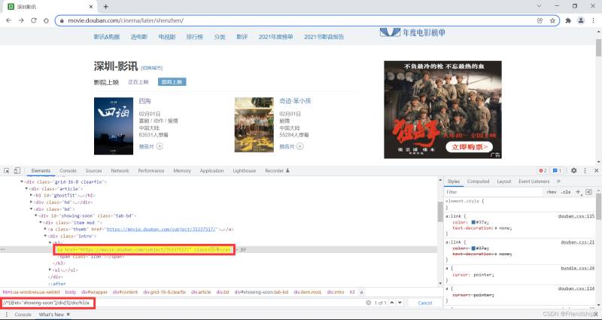Open DevTools customize three-dot menu
Image resolution: width=602 pixels, height=320 pixels.
point(585,171)
